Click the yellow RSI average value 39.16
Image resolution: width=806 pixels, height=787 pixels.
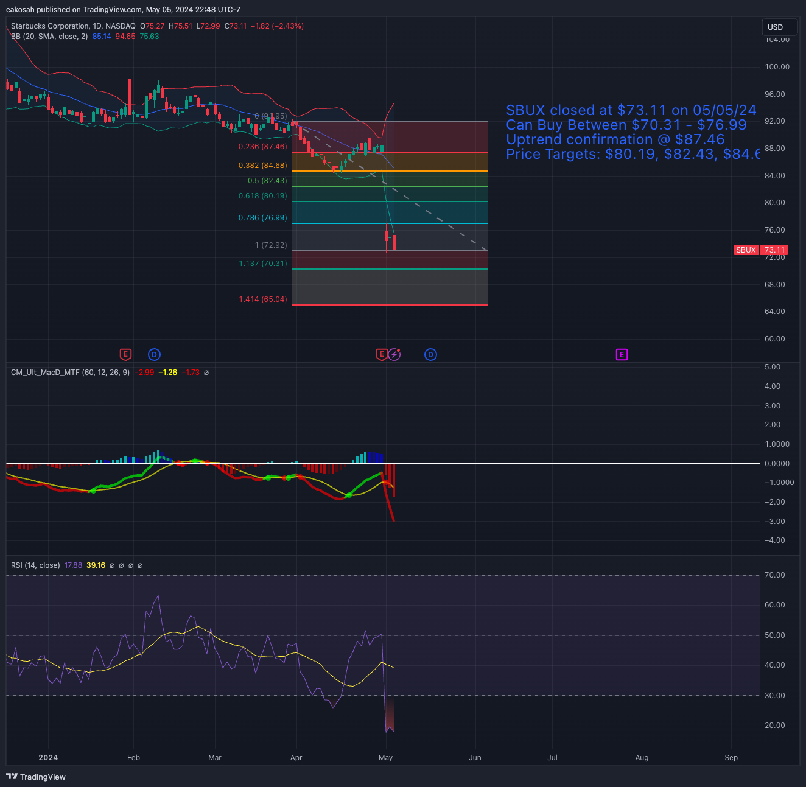coord(96,565)
